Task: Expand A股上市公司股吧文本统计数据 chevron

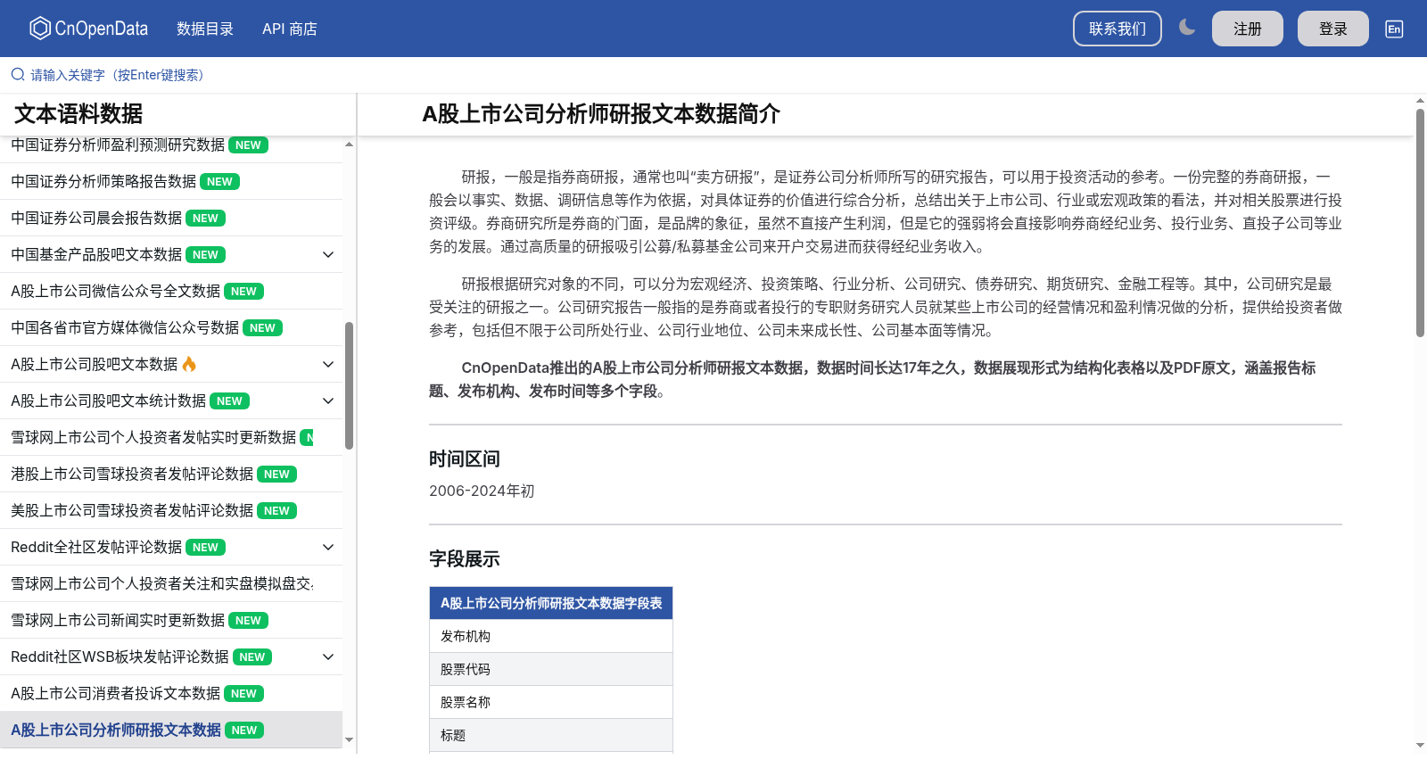Action: 328,401
